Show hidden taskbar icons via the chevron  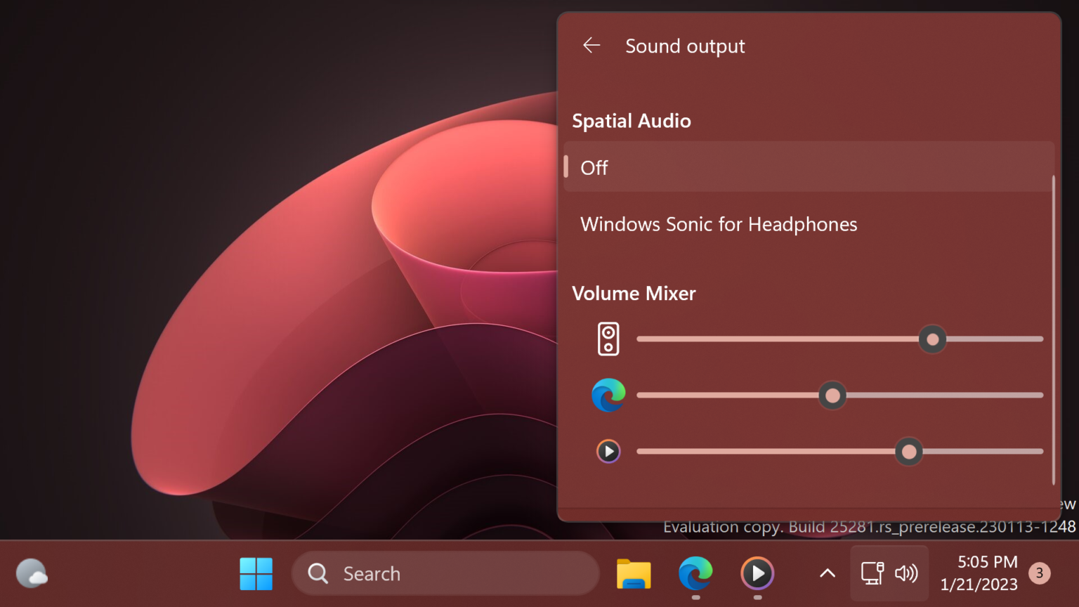pyautogui.click(x=827, y=573)
